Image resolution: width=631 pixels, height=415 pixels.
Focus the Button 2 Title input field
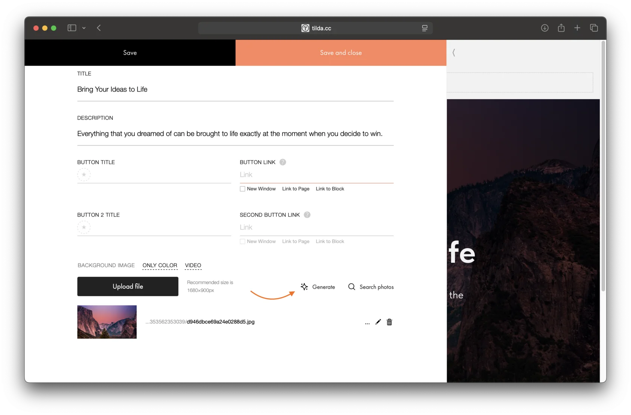click(x=154, y=227)
